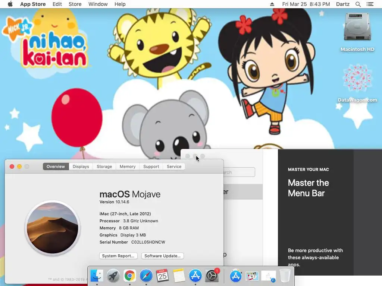
Task: Open Notes app in the Dock
Action: coord(179,276)
